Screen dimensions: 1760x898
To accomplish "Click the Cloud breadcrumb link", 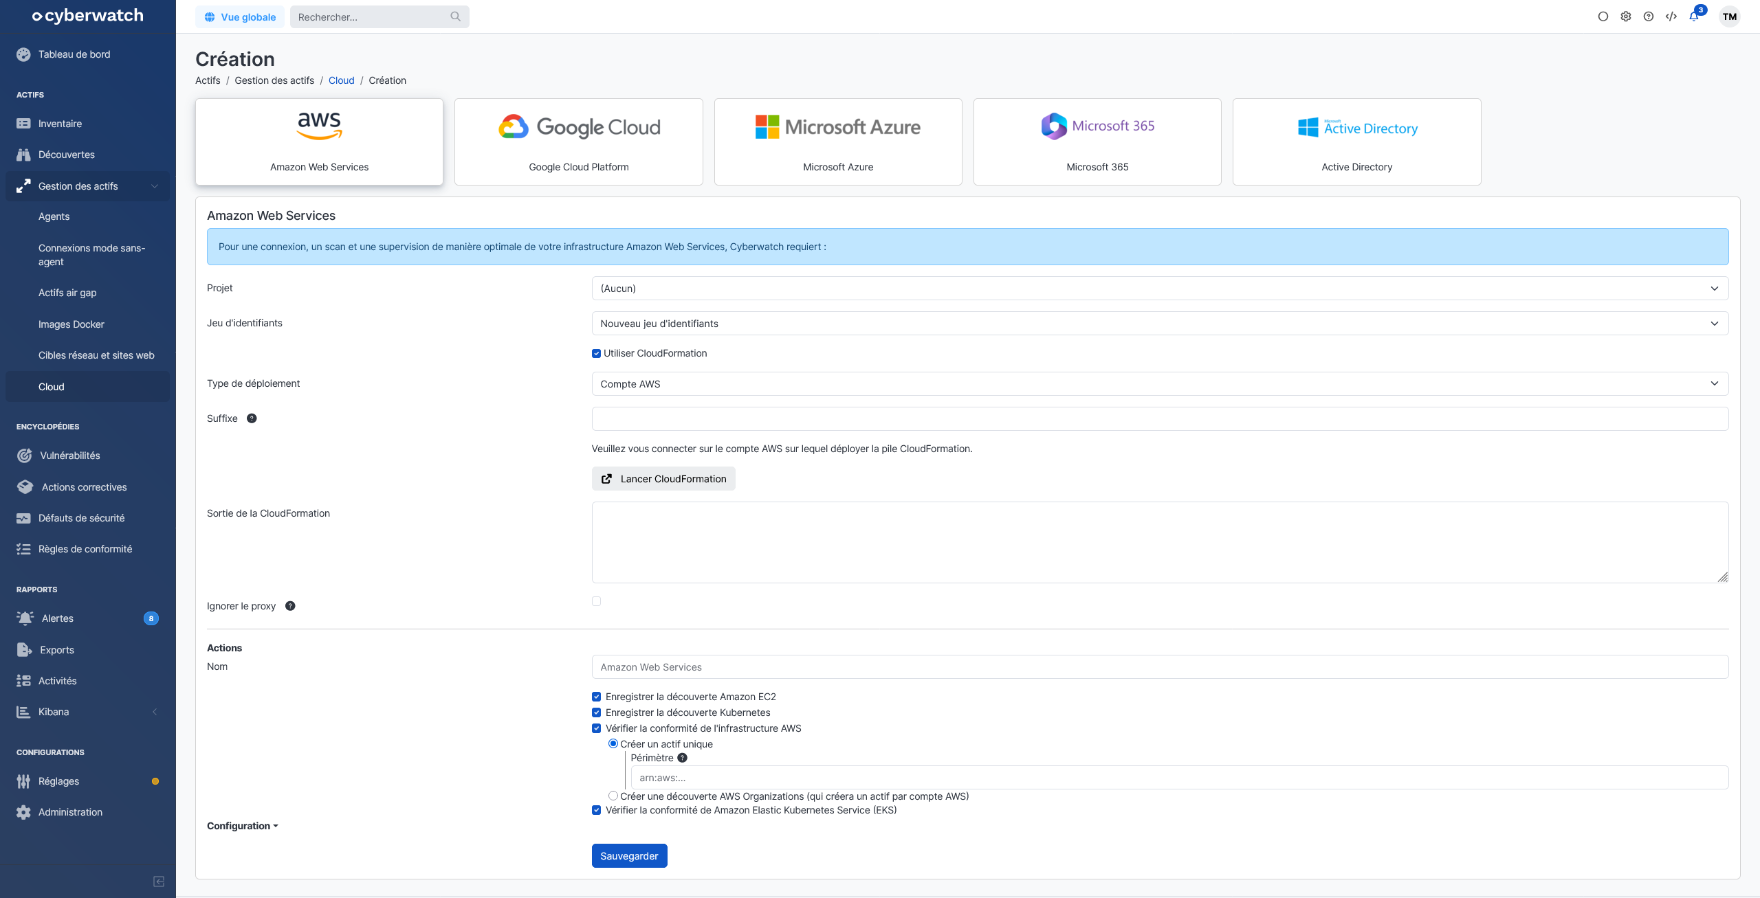I will (341, 80).
